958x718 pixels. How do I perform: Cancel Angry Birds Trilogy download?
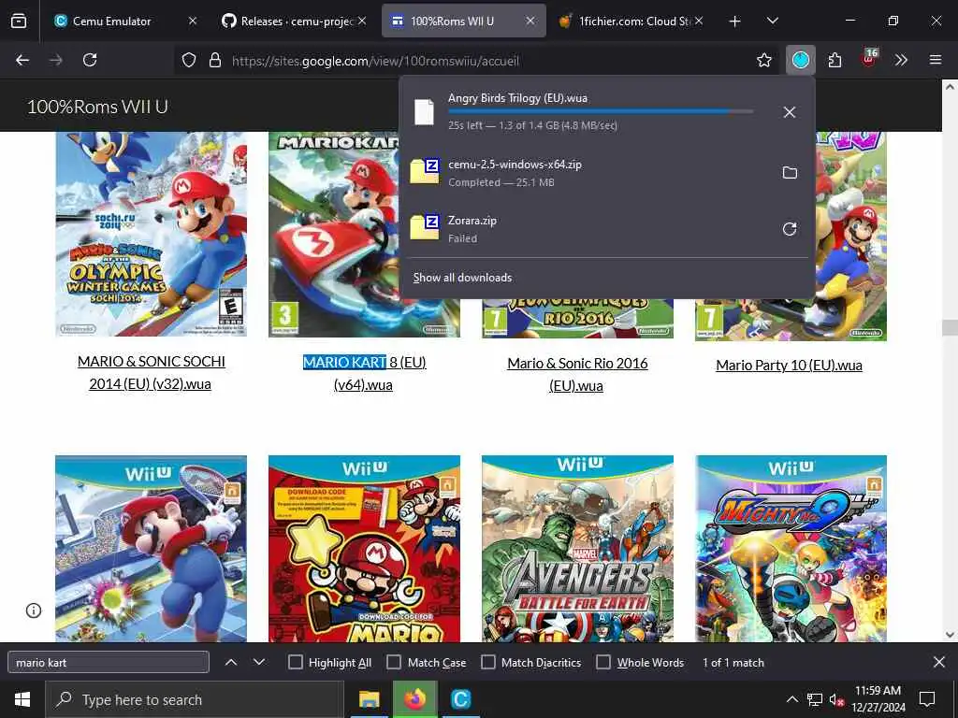coord(790,112)
